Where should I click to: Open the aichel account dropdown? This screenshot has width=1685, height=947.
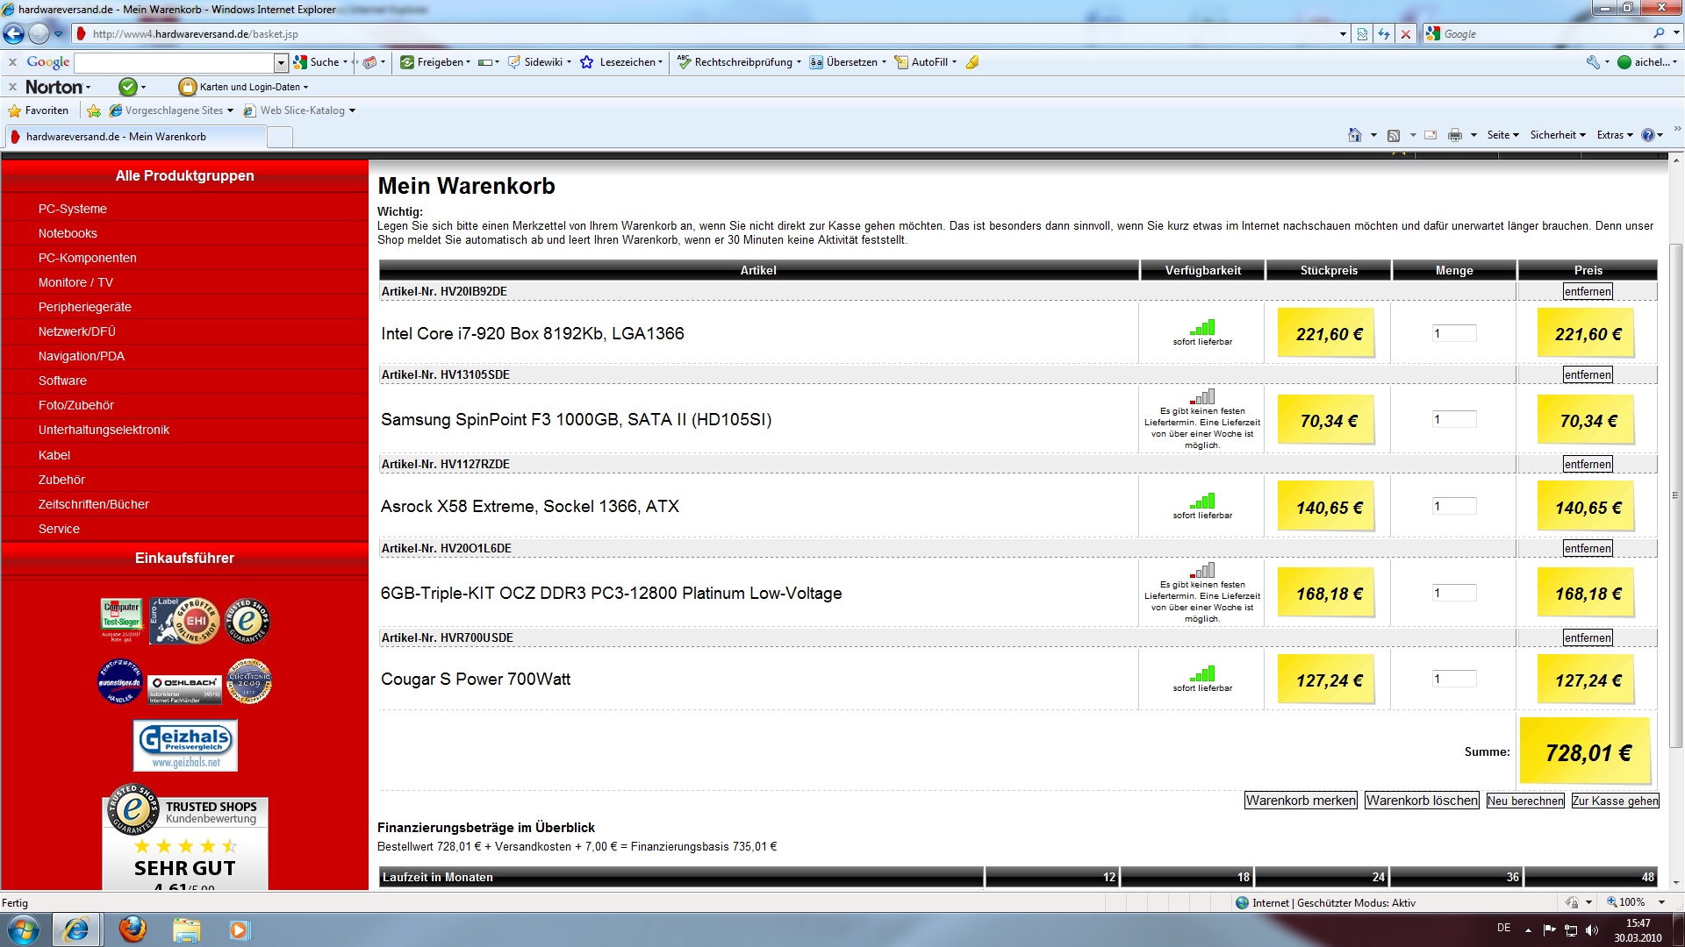(x=1647, y=62)
